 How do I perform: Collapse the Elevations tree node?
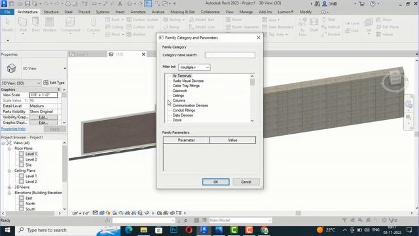[9, 193]
